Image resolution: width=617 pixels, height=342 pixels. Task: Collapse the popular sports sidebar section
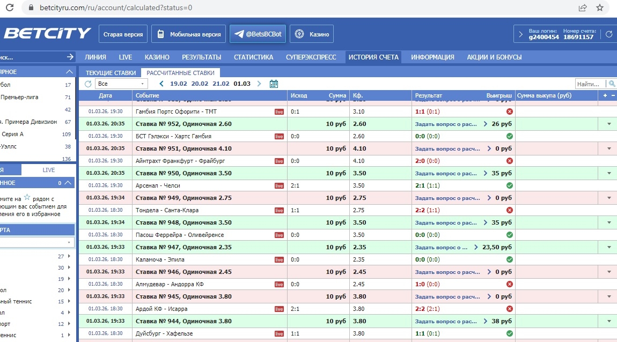click(69, 72)
